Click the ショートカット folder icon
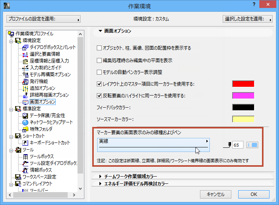The width and height of the screenshot is (279, 205). [x=18, y=136]
